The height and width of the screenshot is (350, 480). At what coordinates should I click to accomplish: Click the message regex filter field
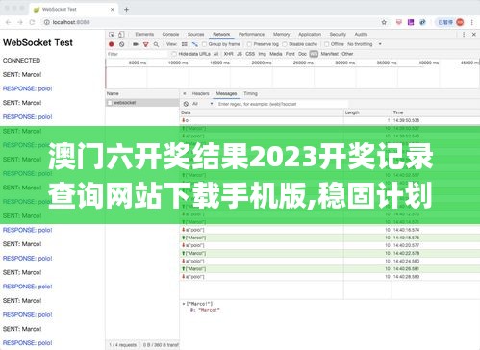point(282,104)
